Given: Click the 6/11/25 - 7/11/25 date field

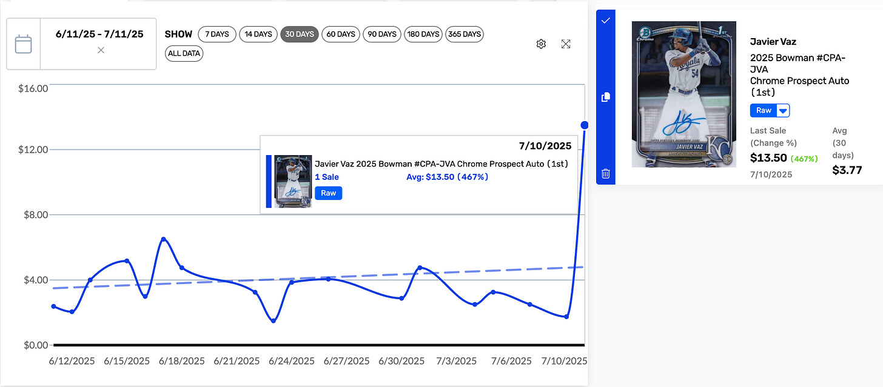Looking at the screenshot, I should click(99, 34).
